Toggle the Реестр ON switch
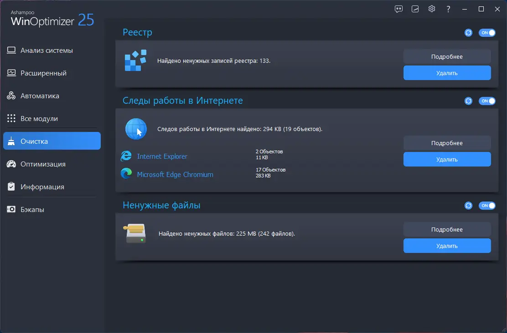Screen dimensions: 507x333 pos(487,33)
